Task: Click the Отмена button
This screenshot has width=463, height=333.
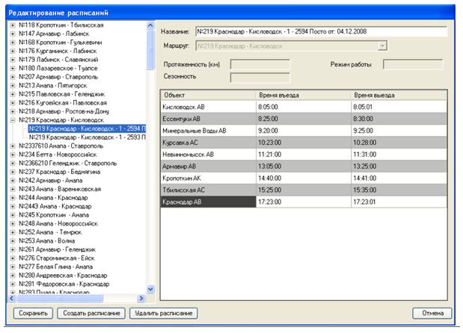Action: click(432, 314)
